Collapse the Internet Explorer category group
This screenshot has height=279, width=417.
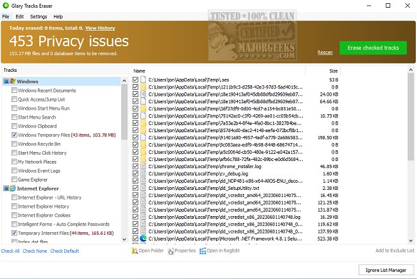(5, 189)
